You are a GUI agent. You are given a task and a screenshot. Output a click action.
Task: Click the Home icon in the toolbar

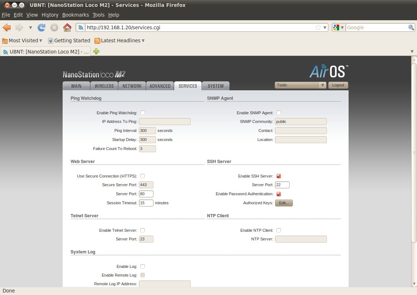pos(67,27)
